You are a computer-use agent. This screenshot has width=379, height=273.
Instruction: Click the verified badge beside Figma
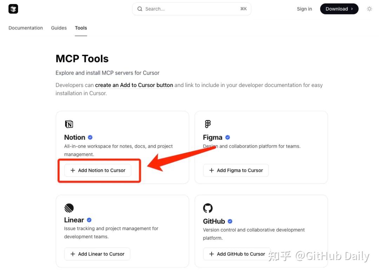(227, 137)
